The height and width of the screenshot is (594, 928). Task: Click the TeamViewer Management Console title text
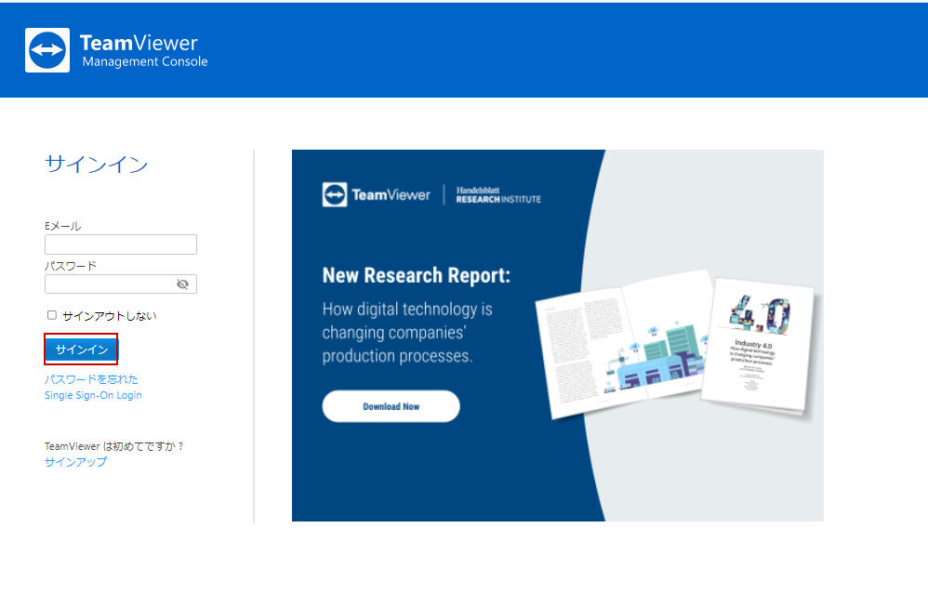click(x=144, y=51)
